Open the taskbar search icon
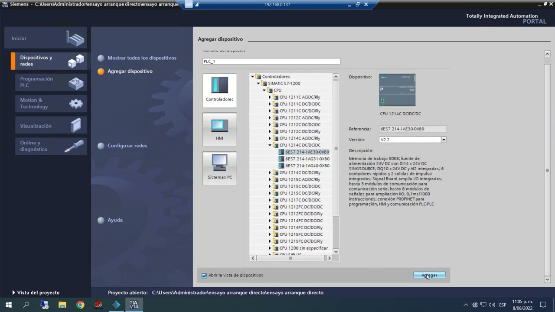The width and height of the screenshot is (555, 312). click(26, 305)
